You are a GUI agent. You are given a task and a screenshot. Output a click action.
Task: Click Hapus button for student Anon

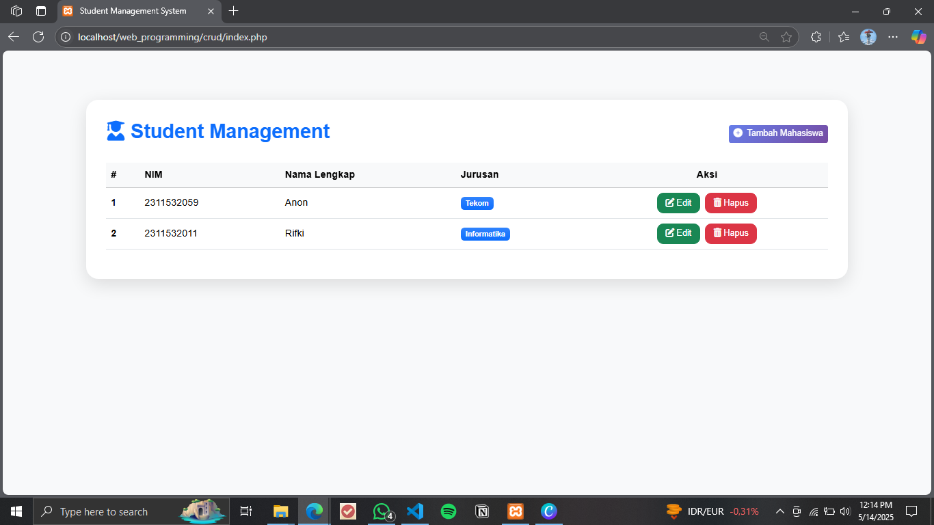click(730, 203)
